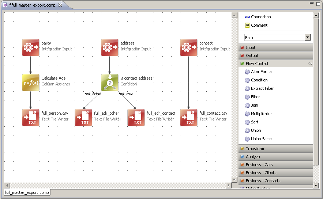Close the full_master_export.comp editor tab
Screen dimensions: 323x199
pos(60,5)
